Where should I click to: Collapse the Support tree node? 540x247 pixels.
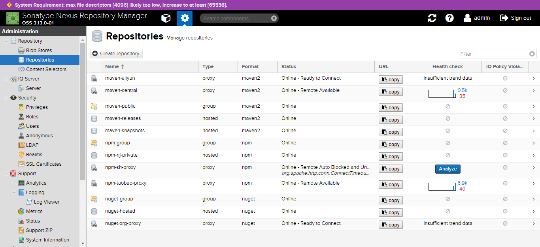(6, 174)
